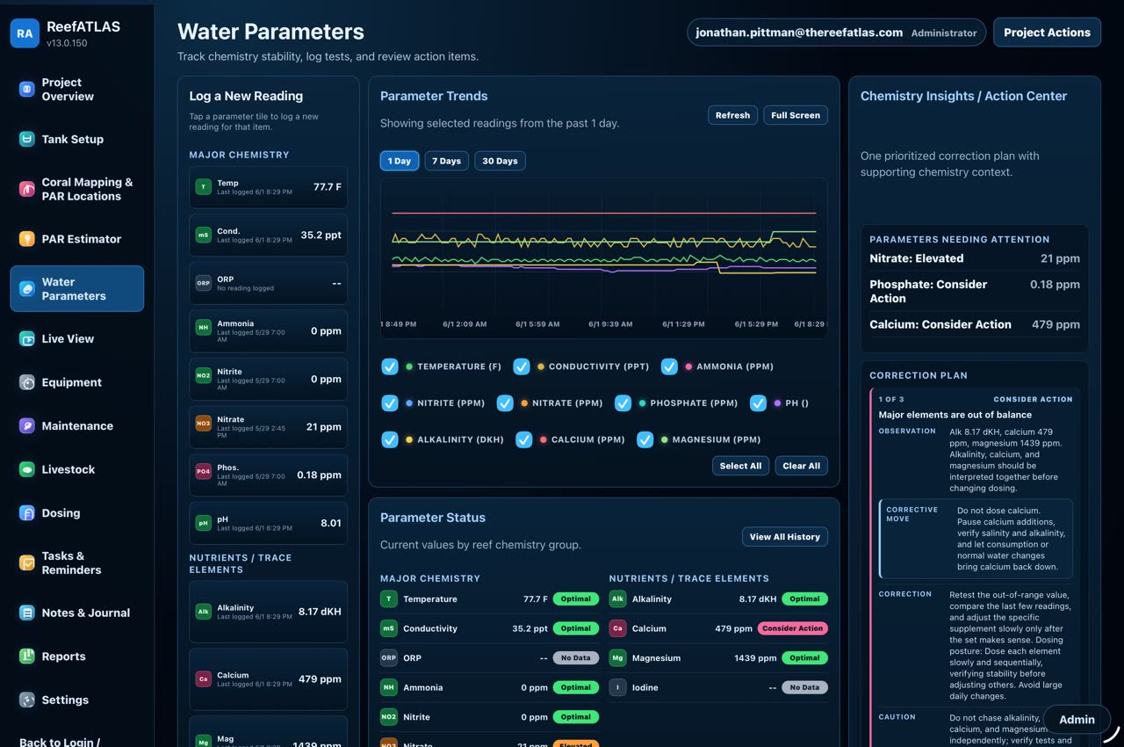Uncheck the Conductivity (PPT) trend checkbox
1124x747 pixels.
pos(522,366)
